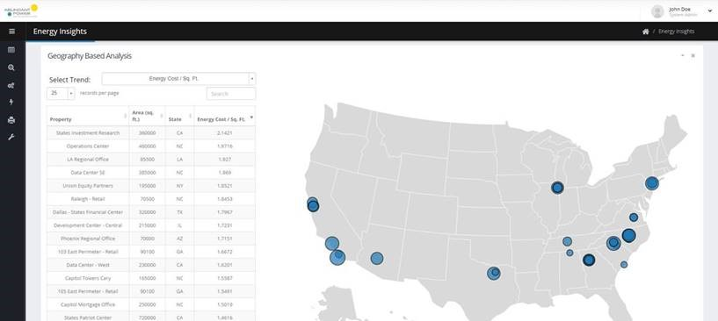Toggle the hamburger sidebar menu

point(12,32)
